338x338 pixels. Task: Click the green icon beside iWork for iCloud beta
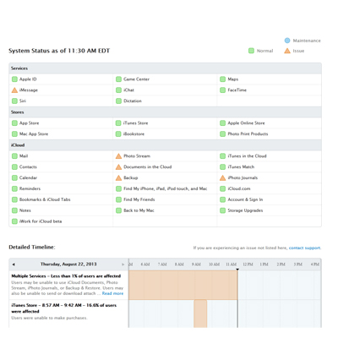coord(14,221)
